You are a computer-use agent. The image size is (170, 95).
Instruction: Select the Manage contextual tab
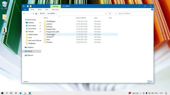pyautogui.click(x=56, y=6)
